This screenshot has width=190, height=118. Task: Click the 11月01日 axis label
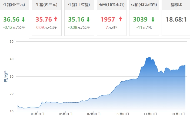[150, 114]
